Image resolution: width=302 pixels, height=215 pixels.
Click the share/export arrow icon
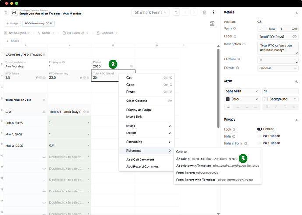click(176, 13)
